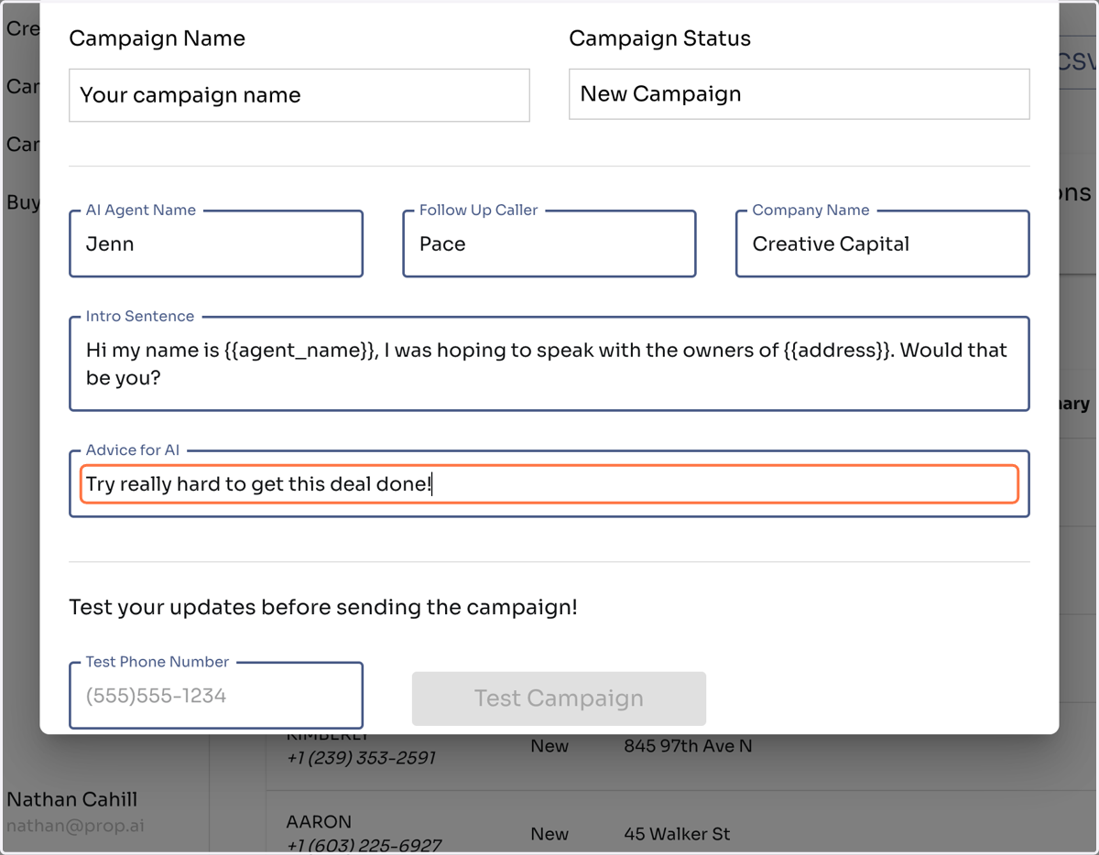
Task: Click phone number +1 (603) 225-6927 in background
Action: [364, 845]
